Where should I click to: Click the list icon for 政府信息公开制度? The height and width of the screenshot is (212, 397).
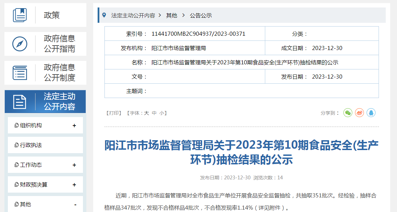pyautogui.click(x=20, y=73)
